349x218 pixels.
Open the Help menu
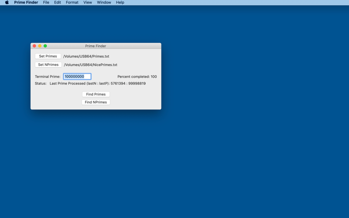120,3
